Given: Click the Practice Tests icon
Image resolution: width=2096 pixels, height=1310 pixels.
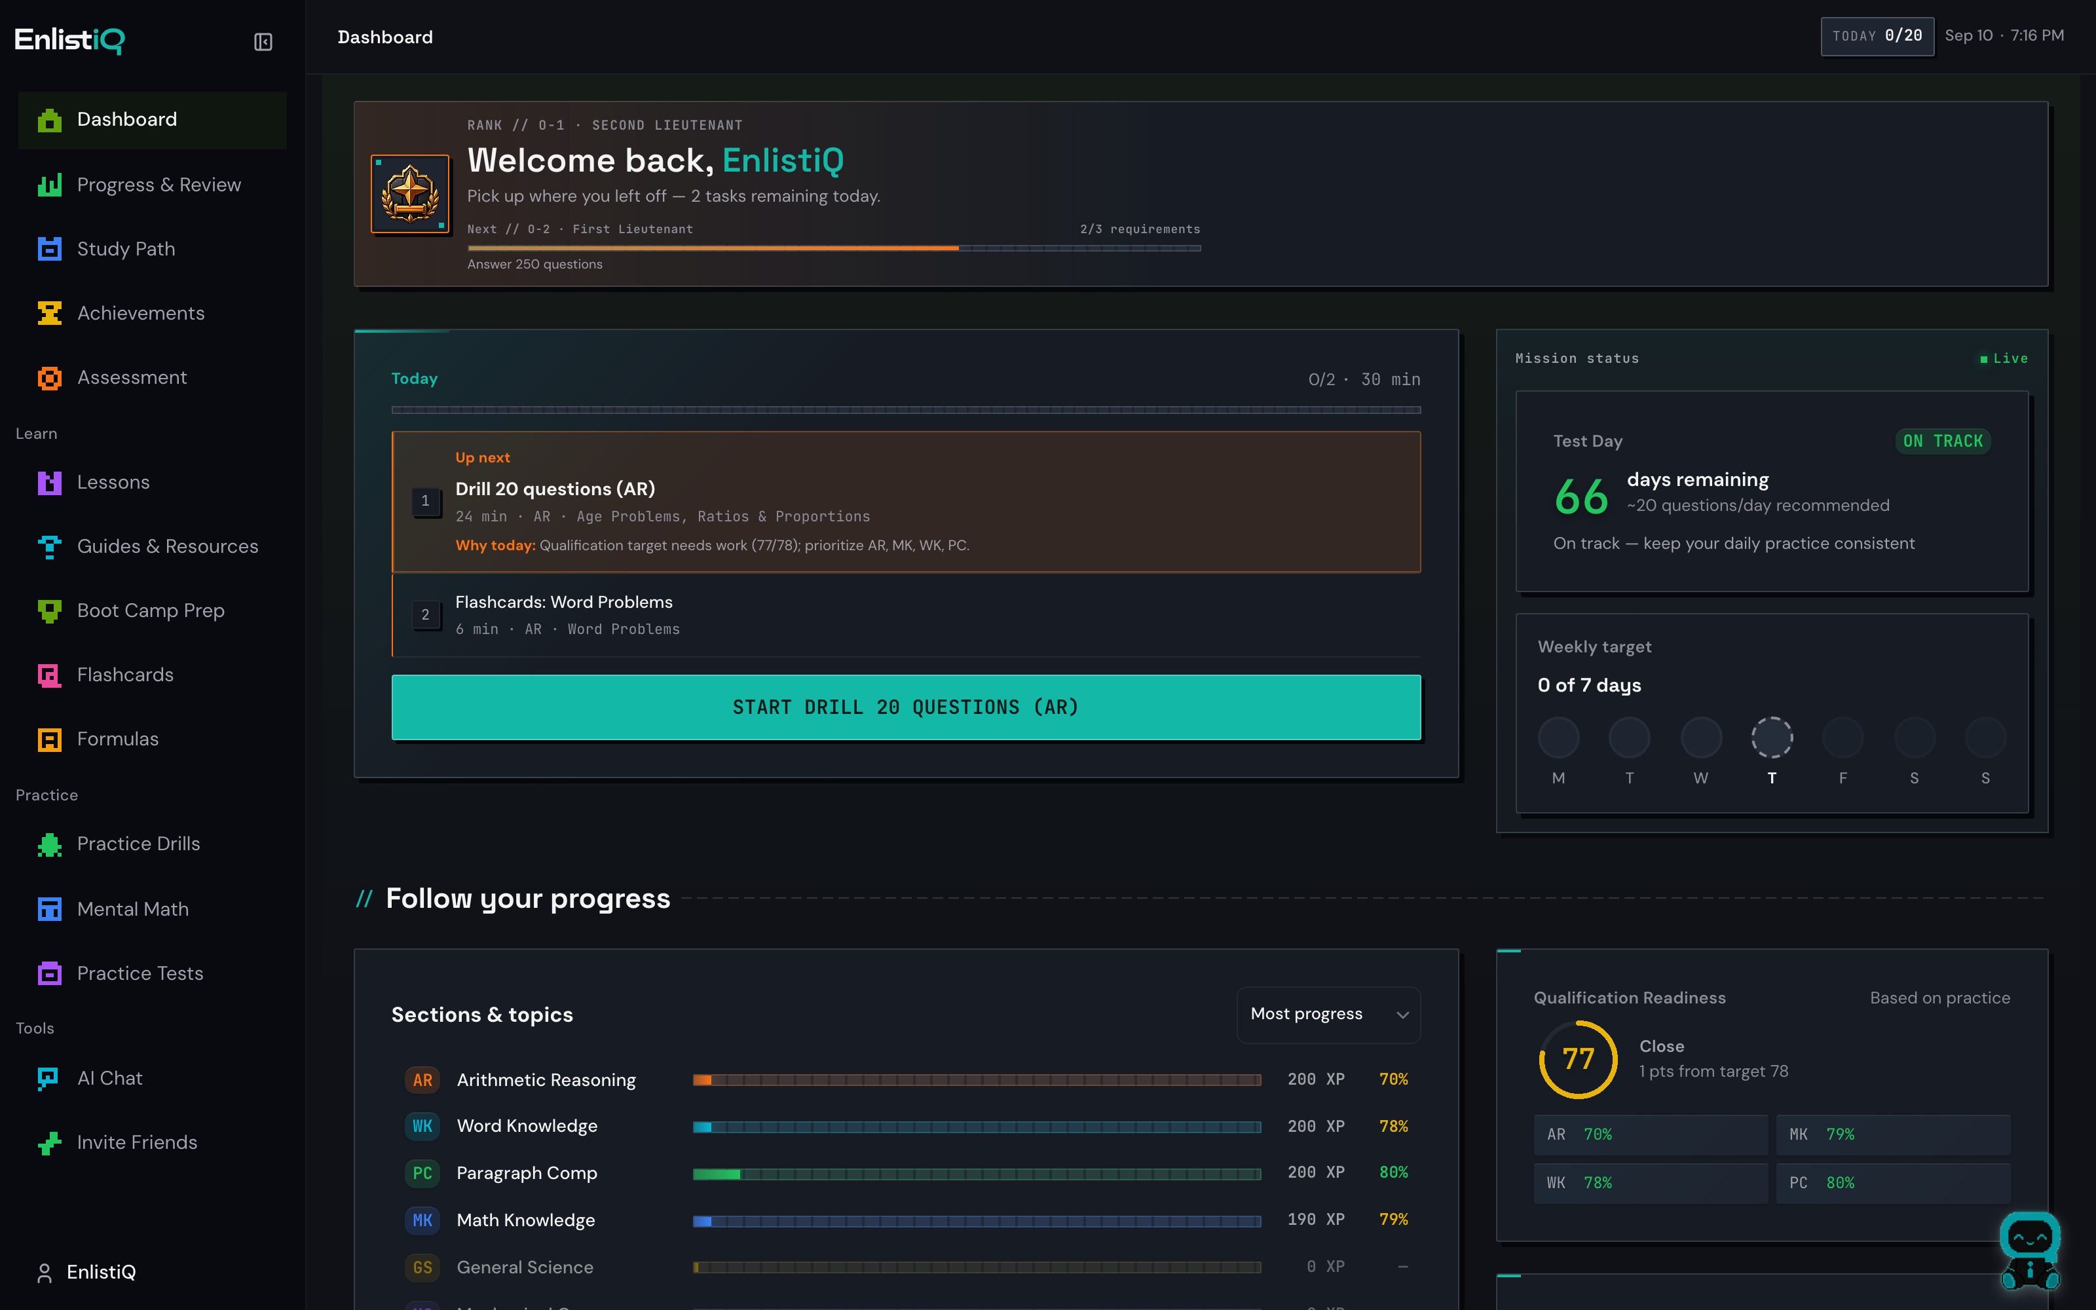Looking at the screenshot, I should pos(49,973).
